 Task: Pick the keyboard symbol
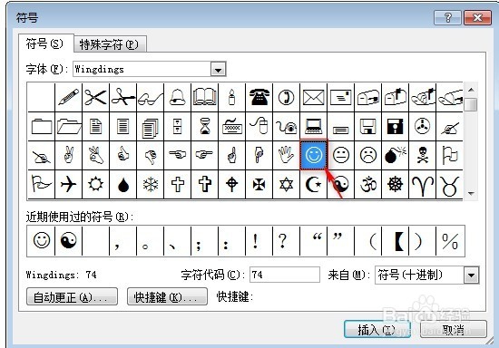pyautogui.click(x=232, y=126)
